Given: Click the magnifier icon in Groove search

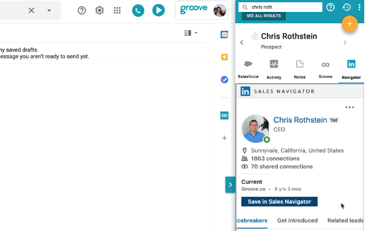Looking at the screenshot, I should point(245,7).
